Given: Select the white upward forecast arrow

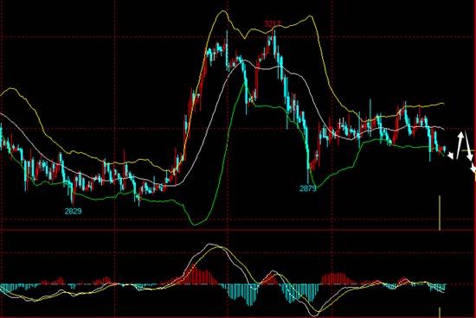Looking at the screenshot, I should 460,144.
